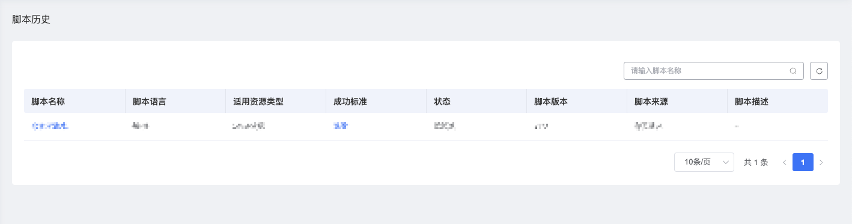Viewport: 852px width, 224px height.
Task: Click the refresh icon button beside search
Action: pos(818,71)
